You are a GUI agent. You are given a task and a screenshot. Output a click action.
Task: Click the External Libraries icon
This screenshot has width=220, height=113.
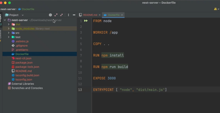pyautogui.click(x=9, y=84)
